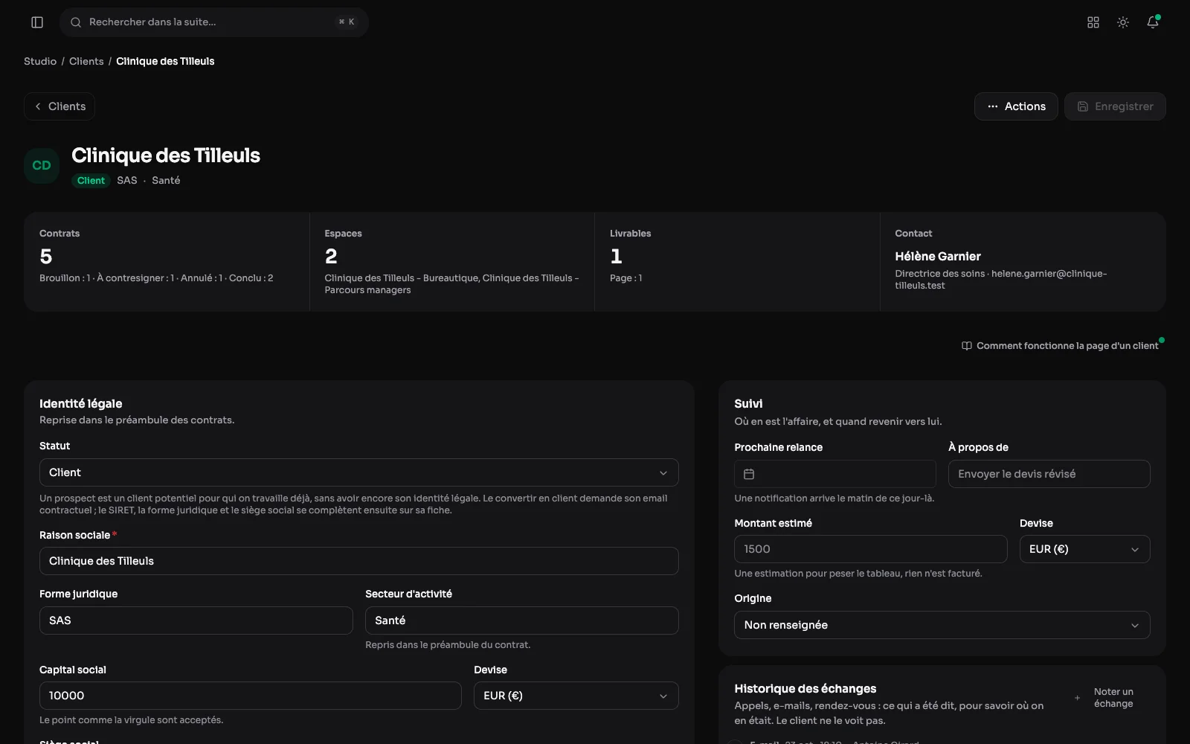
Task: Click contact name Hélène Garnier
Action: point(937,256)
